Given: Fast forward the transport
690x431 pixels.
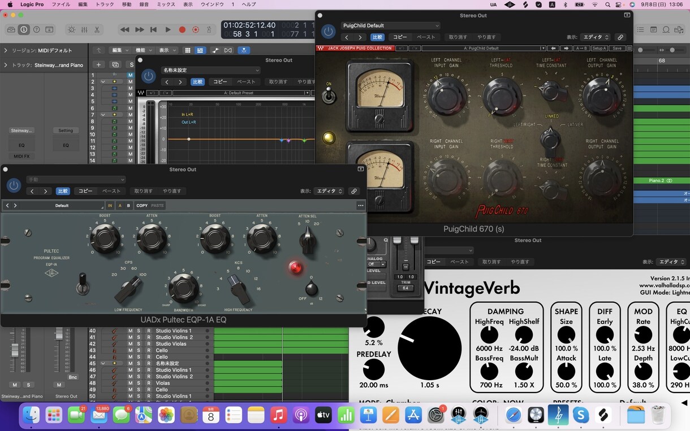Looking at the screenshot, I should click(139, 29).
